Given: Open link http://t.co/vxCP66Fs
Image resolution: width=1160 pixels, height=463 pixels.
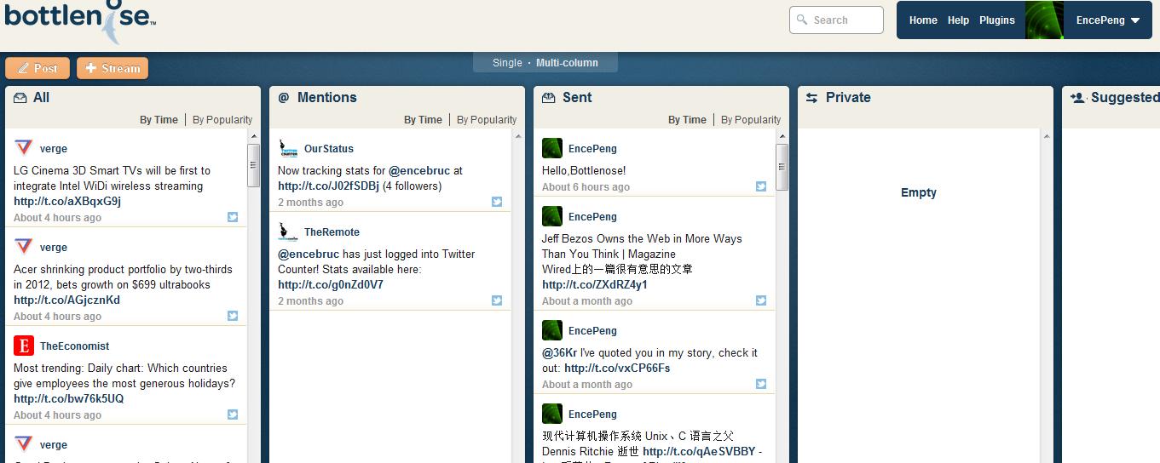Looking at the screenshot, I should point(617,369).
